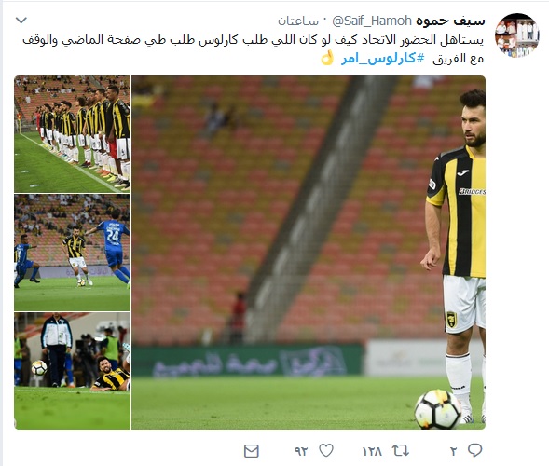
Task: Click the ساعتان tweet timestamp
Action: [x=298, y=21]
